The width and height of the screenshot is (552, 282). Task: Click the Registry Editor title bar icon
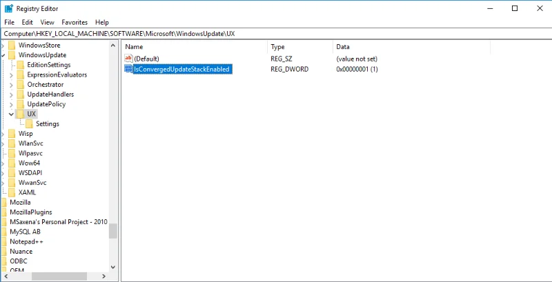(8, 8)
